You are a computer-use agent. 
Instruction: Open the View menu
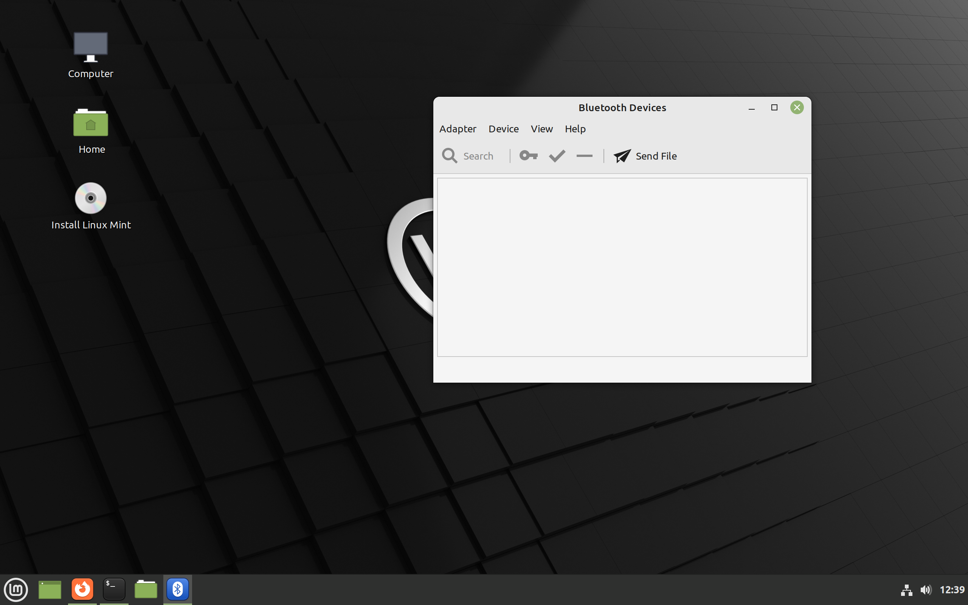pyautogui.click(x=541, y=129)
